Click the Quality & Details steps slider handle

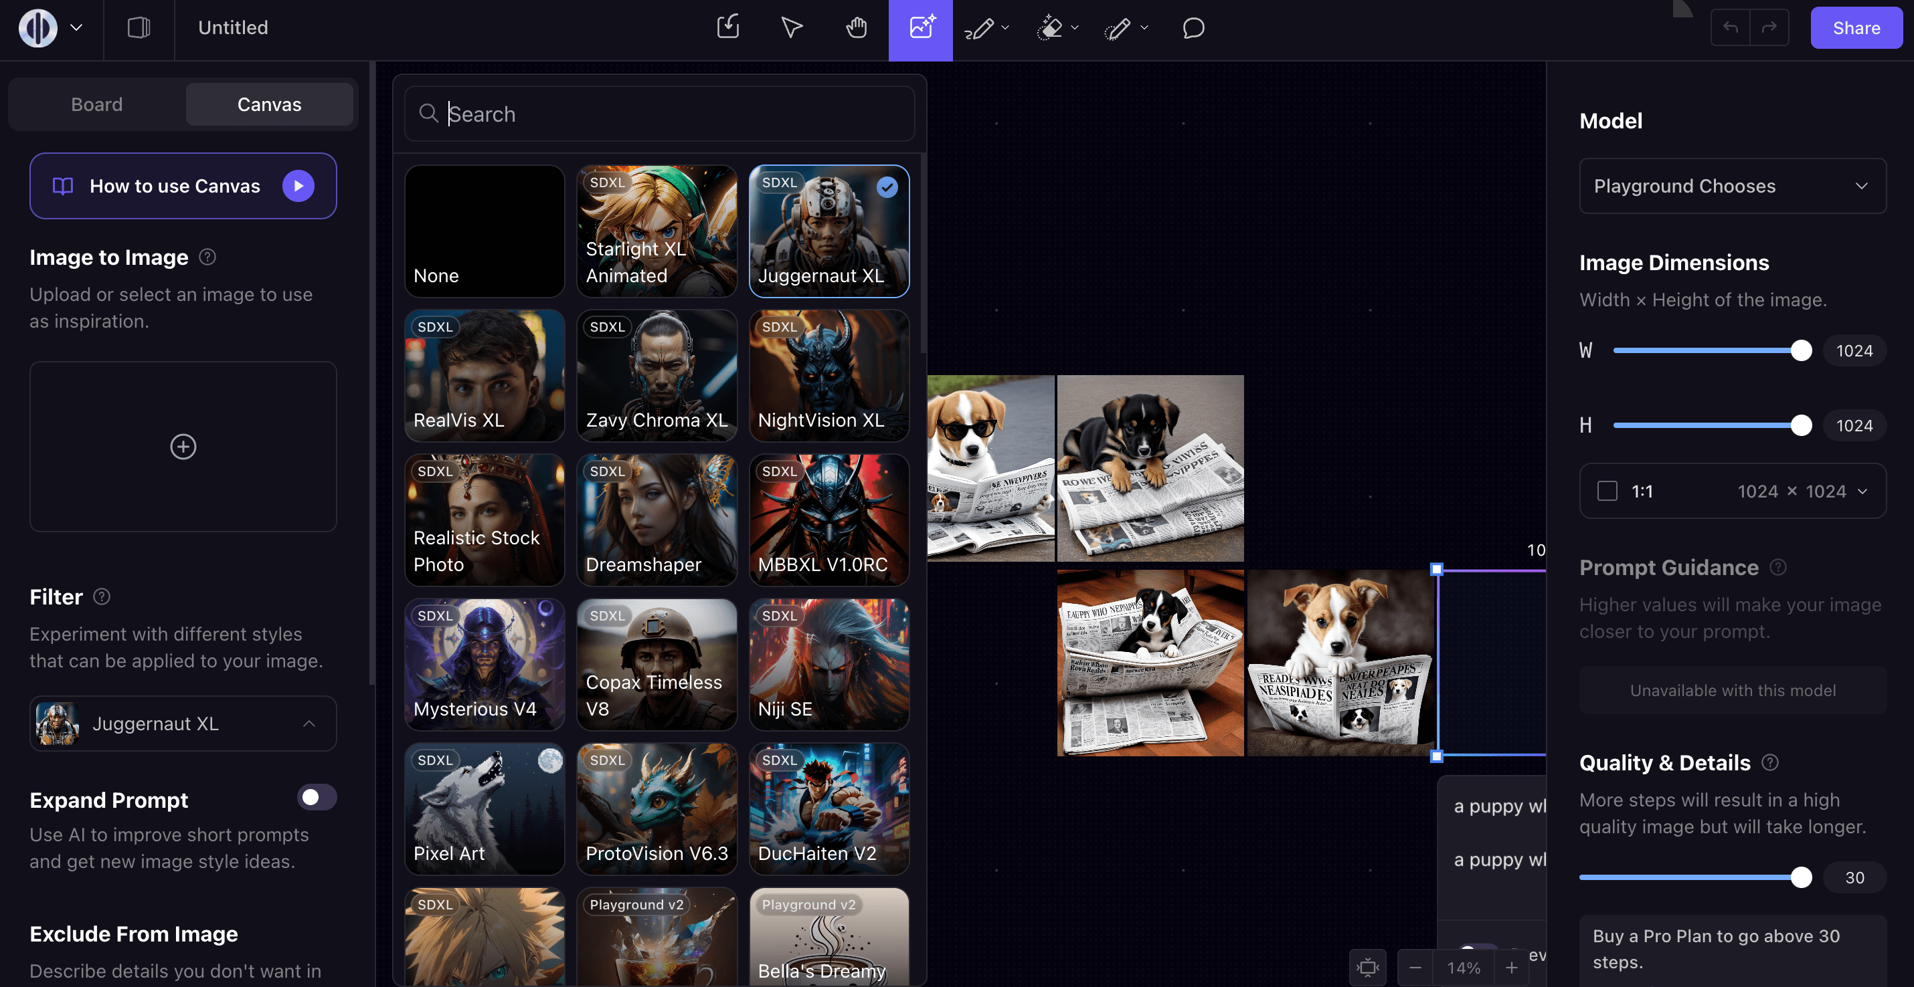click(1800, 877)
